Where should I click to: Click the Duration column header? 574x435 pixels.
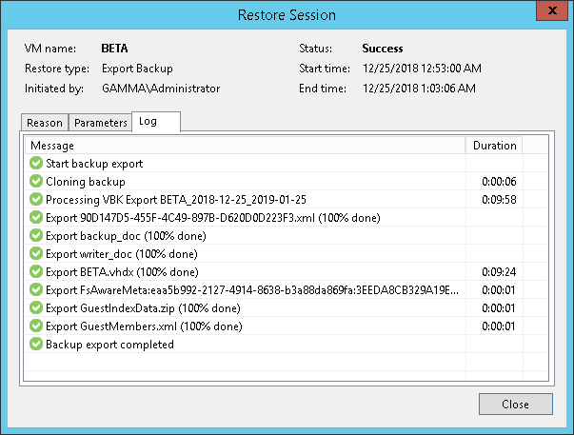[494, 146]
